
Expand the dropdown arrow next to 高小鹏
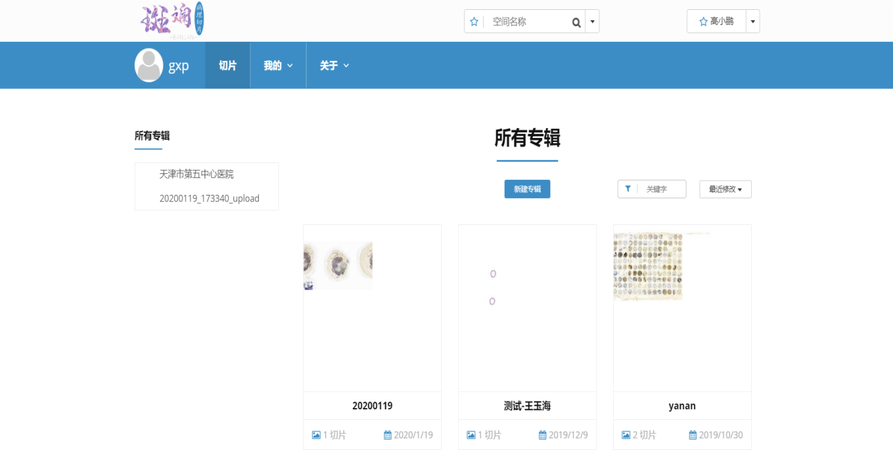753,22
